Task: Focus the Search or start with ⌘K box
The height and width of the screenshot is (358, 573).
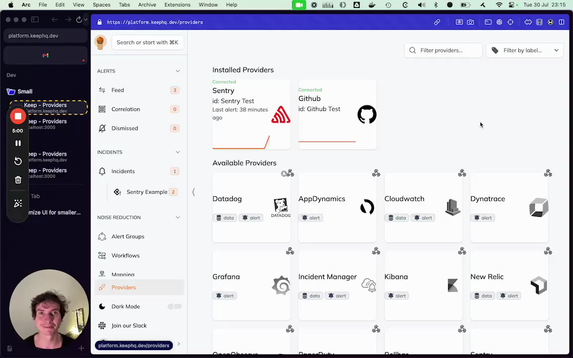Action: [x=148, y=42]
